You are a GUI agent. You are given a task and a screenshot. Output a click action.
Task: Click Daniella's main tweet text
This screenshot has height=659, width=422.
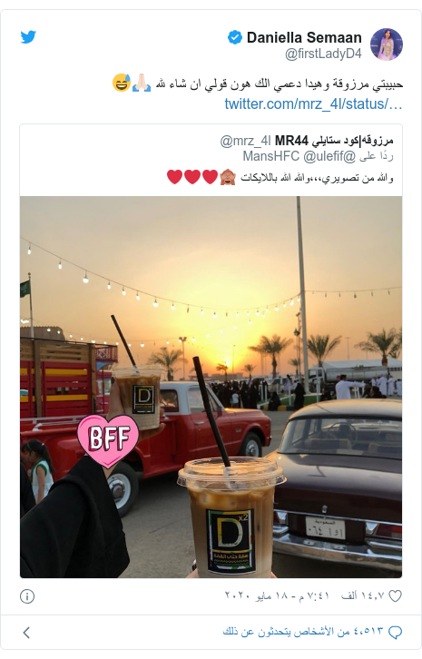pyautogui.click(x=258, y=84)
